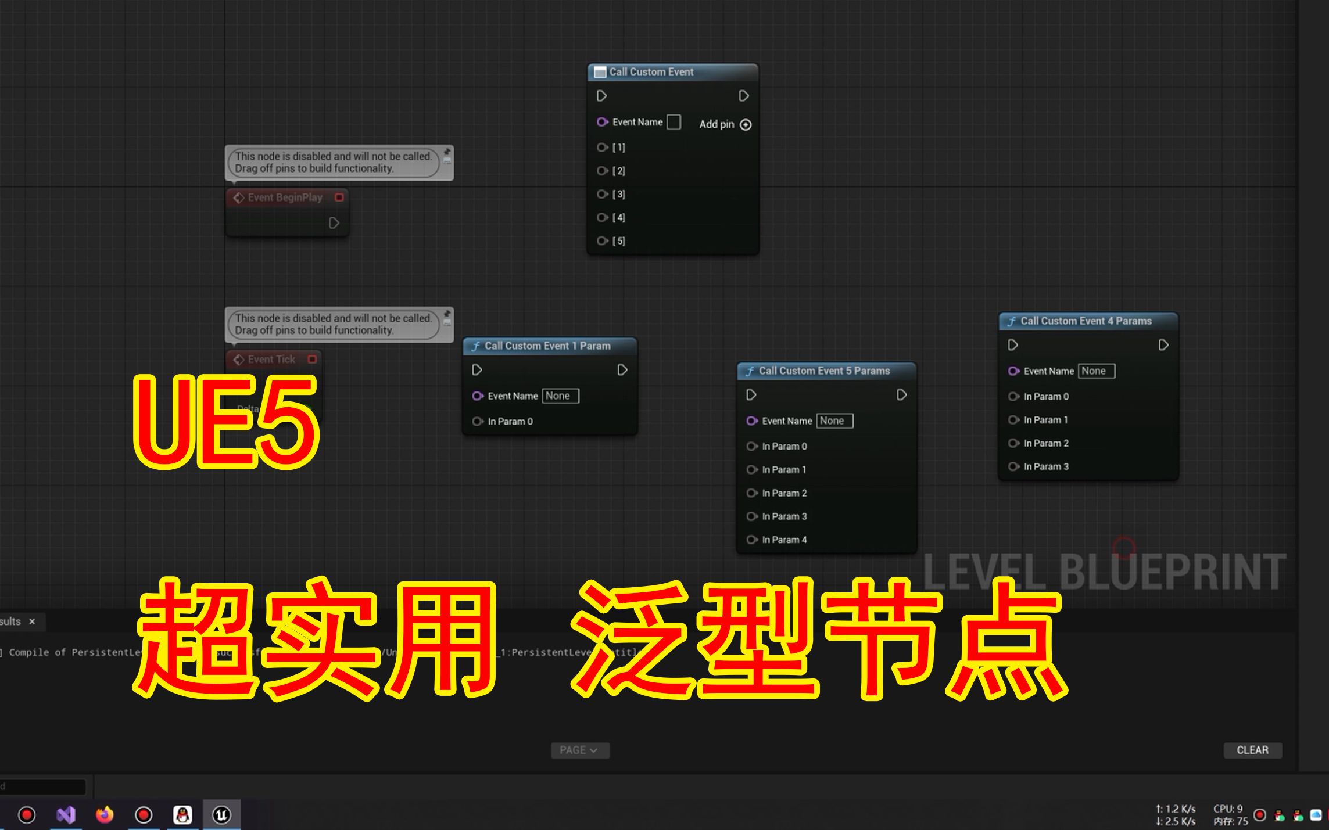Click Event Name None field on 4 Params node
The height and width of the screenshot is (830, 1329).
tap(1097, 371)
